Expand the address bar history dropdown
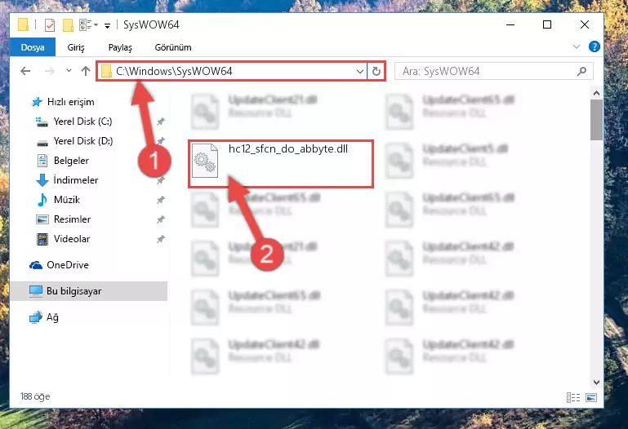 tap(359, 71)
